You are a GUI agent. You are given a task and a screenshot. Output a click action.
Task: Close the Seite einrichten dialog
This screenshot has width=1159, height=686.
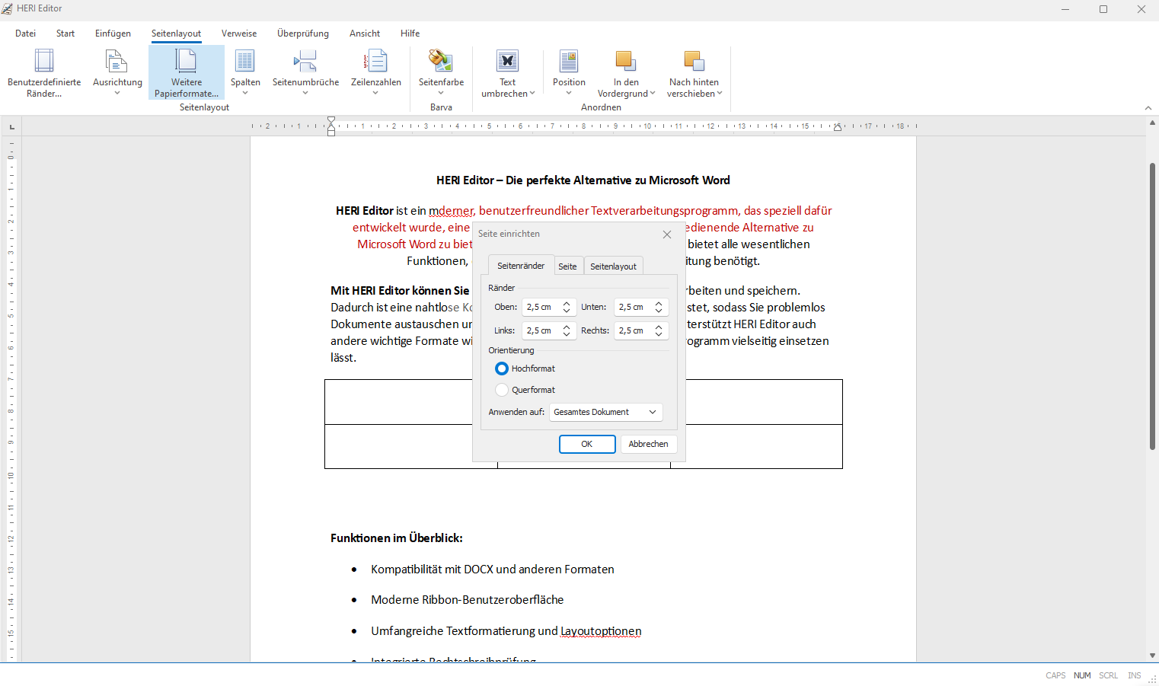click(x=667, y=235)
